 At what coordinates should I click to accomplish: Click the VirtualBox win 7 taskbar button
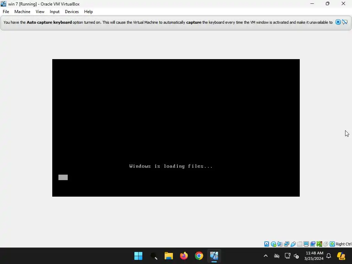click(x=214, y=256)
